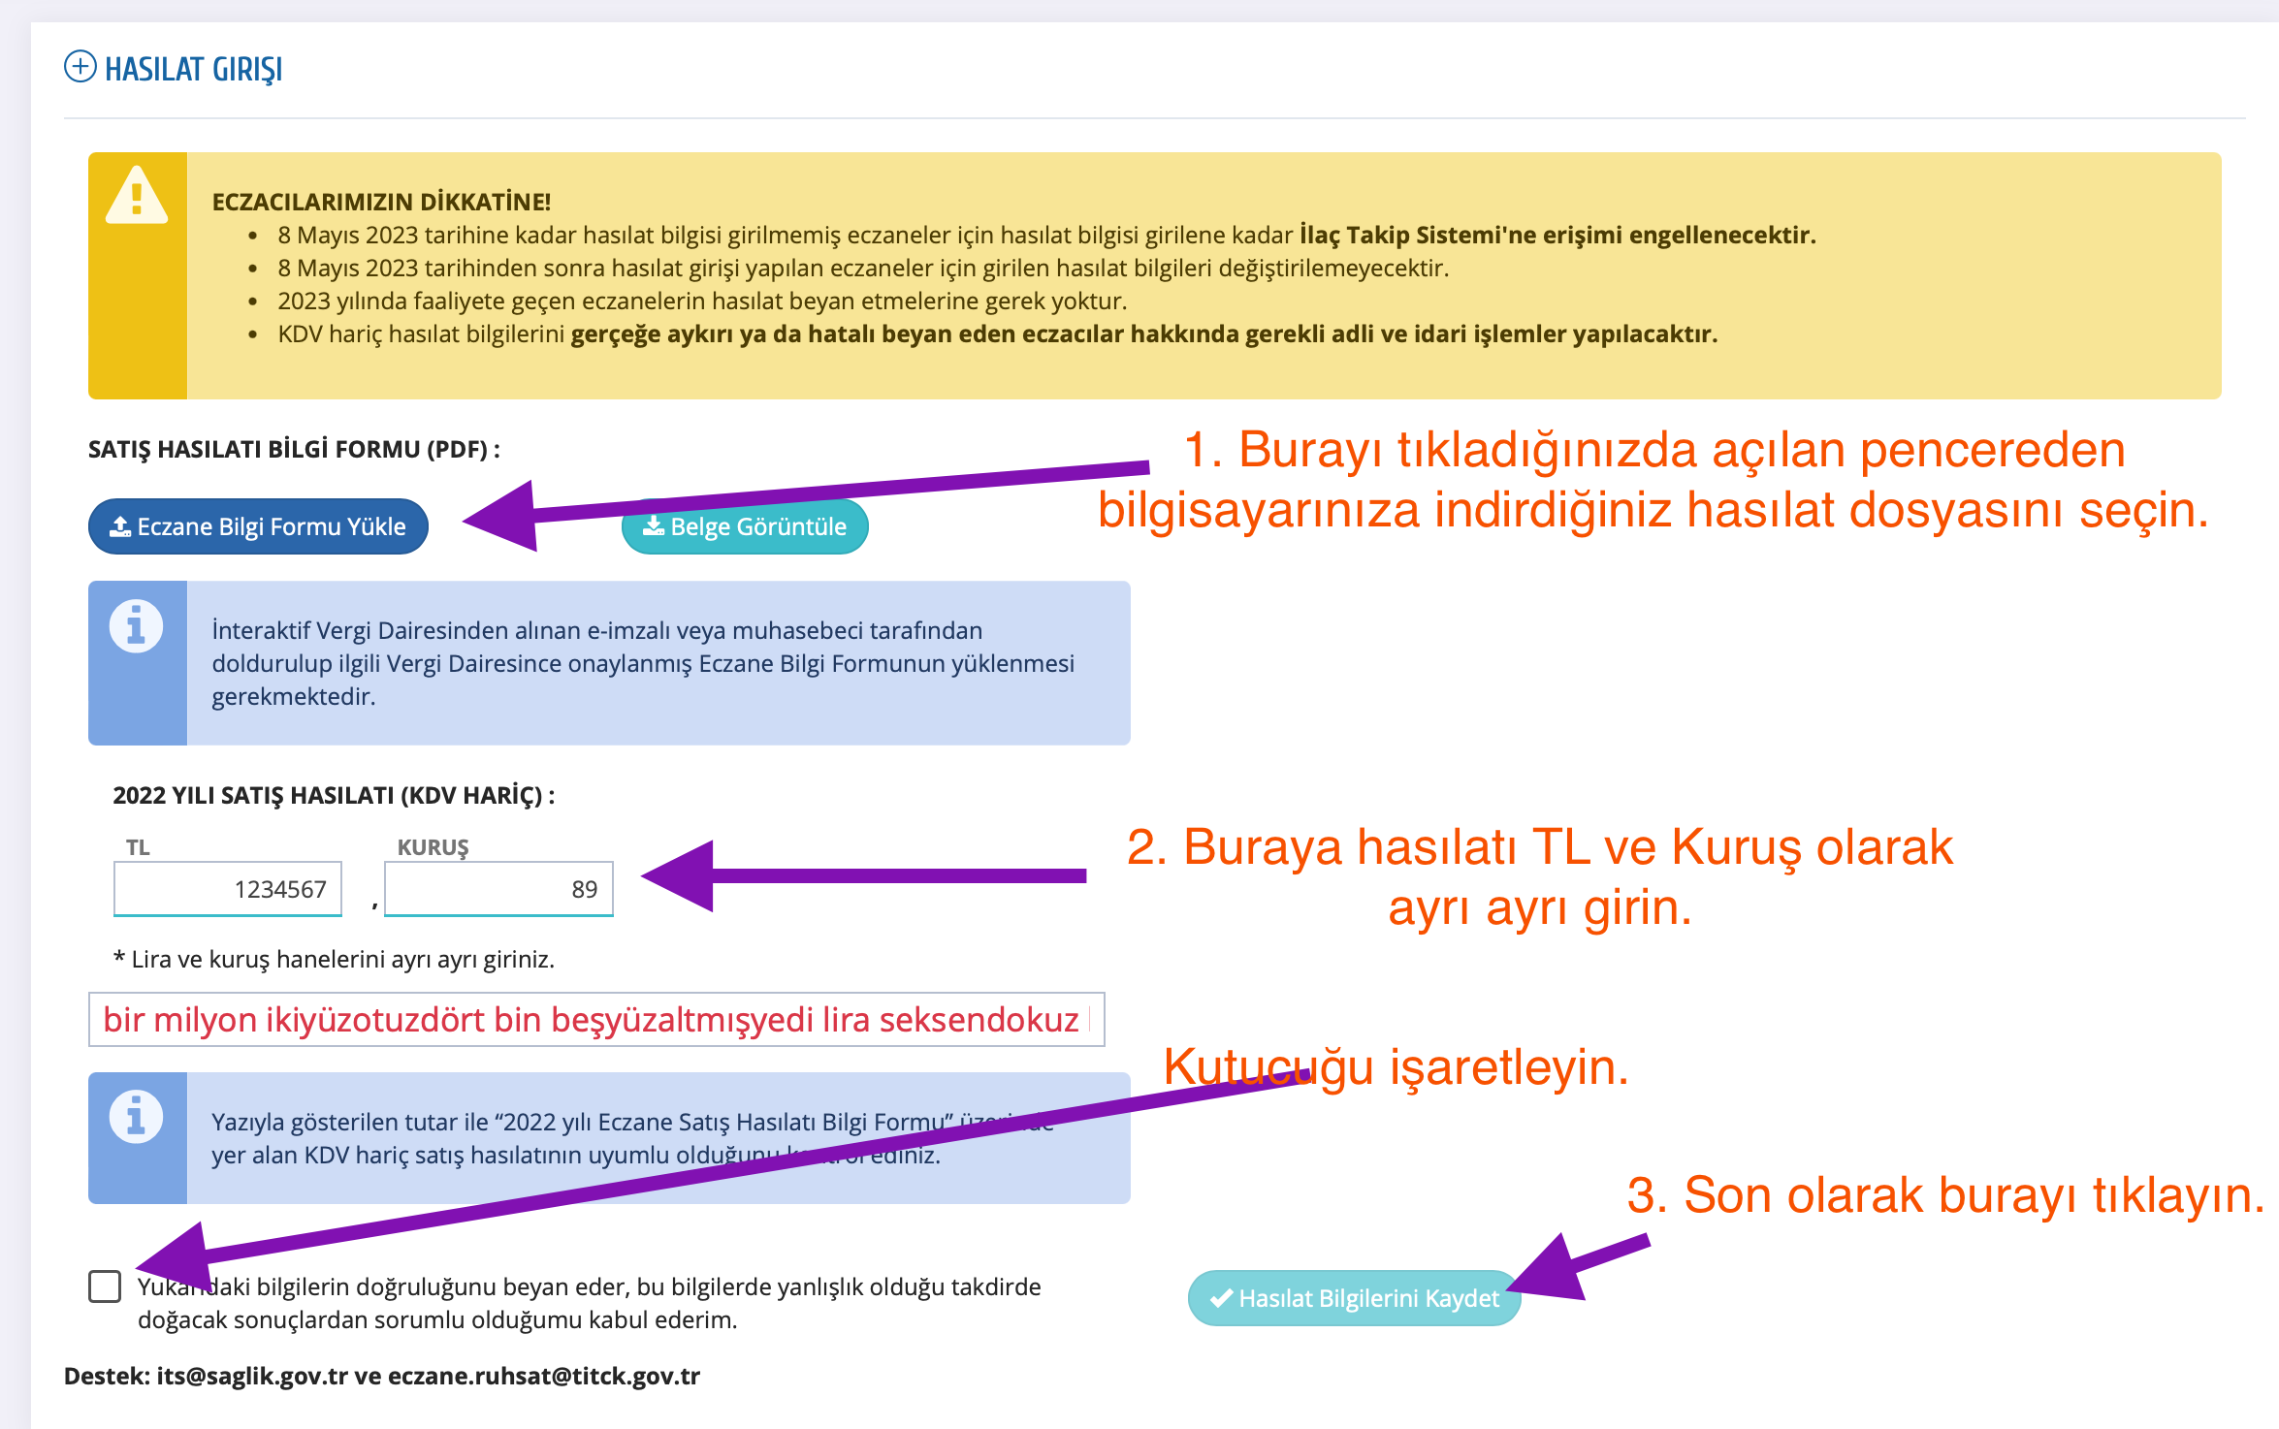Click the upload icon on Eczane Bilgi Formu Yükle
The height and width of the screenshot is (1429, 2279).
(120, 526)
